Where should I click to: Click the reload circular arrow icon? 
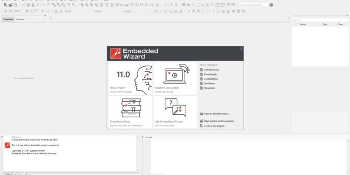[x=155, y=11]
